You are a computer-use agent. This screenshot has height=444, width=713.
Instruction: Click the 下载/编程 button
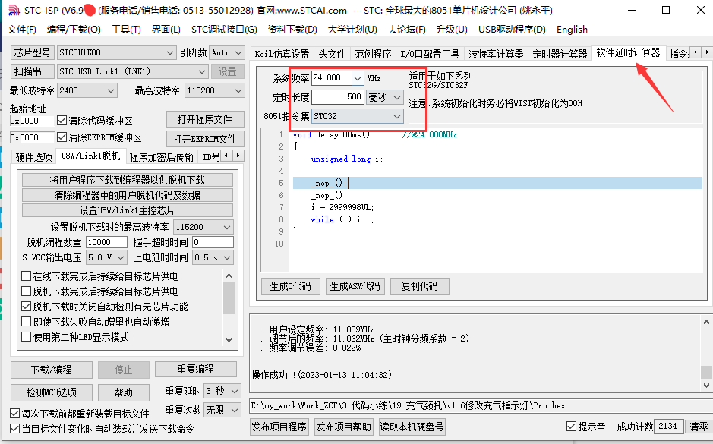click(x=52, y=370)
